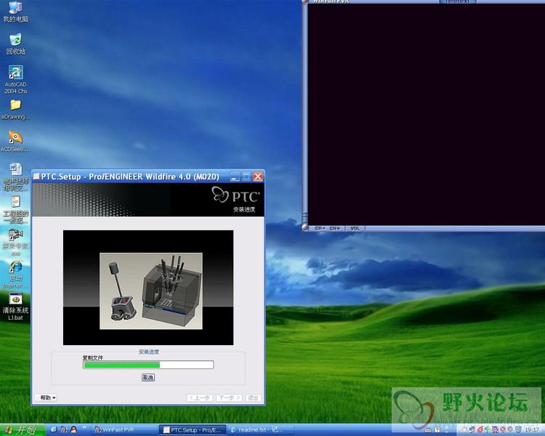545x436 pixels.
Task: Click the shield tray icon beside the clock
Action: 518,429
